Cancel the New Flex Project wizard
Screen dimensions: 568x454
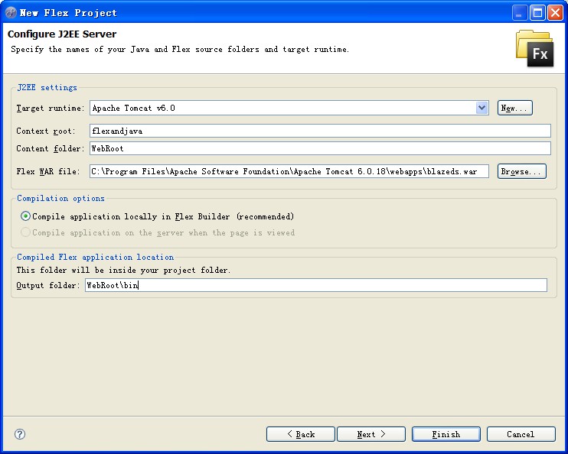click(x=521, y=434)
